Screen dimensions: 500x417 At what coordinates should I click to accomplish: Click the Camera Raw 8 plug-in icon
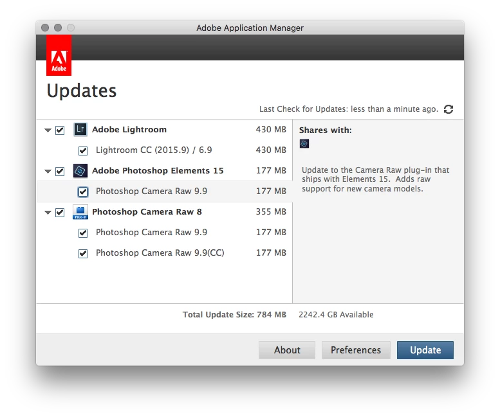tap(80, 212)
